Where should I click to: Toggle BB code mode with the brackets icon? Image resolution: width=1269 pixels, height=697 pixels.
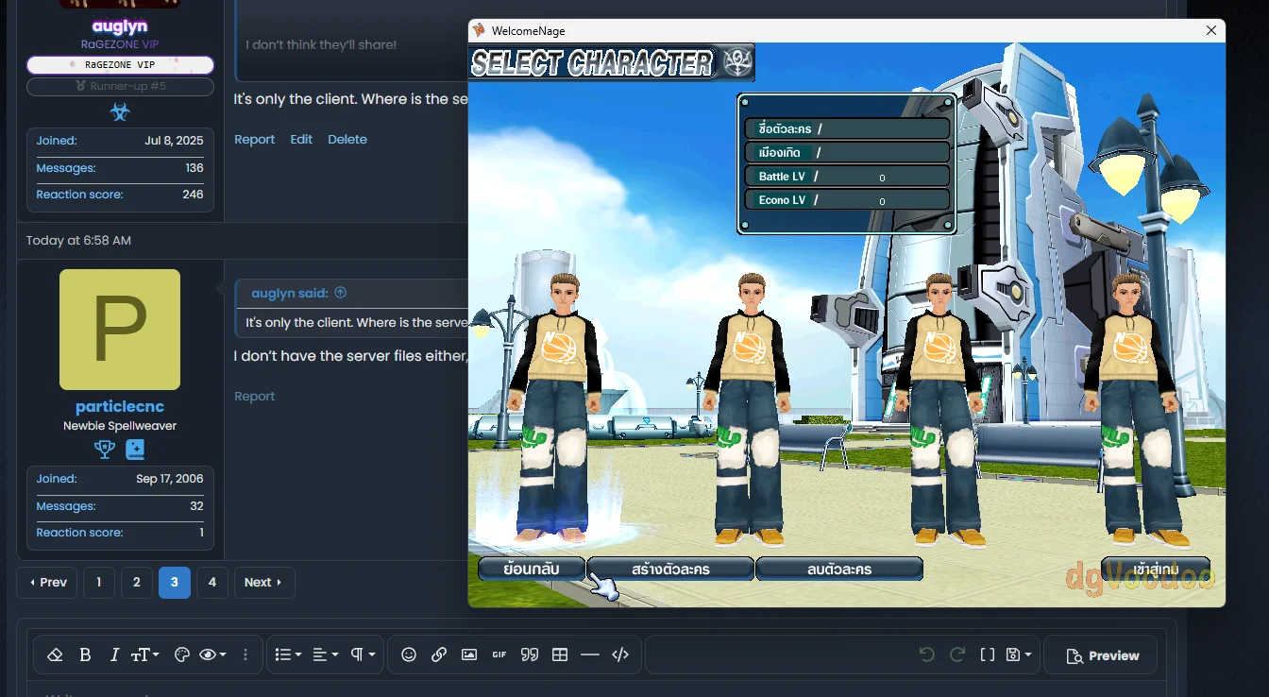987,654
